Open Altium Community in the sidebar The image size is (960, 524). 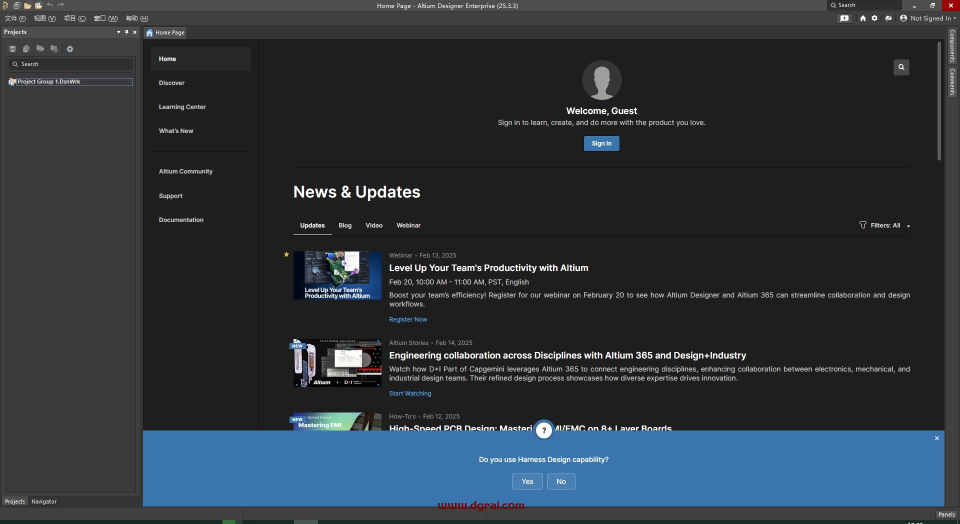pyautogui.click(x=201, y=171)
